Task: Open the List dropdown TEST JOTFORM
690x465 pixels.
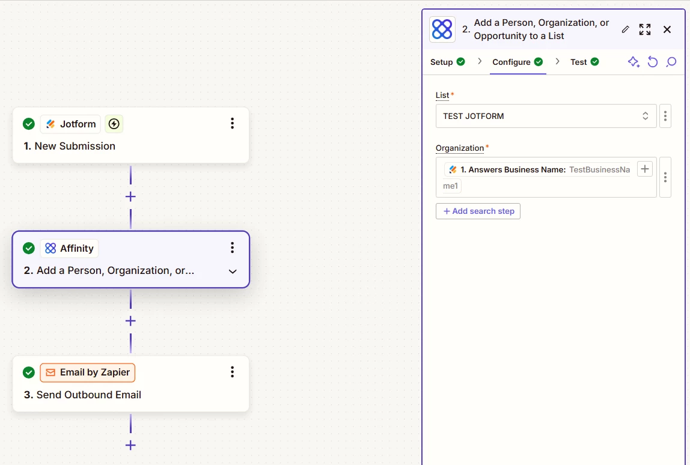Action: coord(546,116)
